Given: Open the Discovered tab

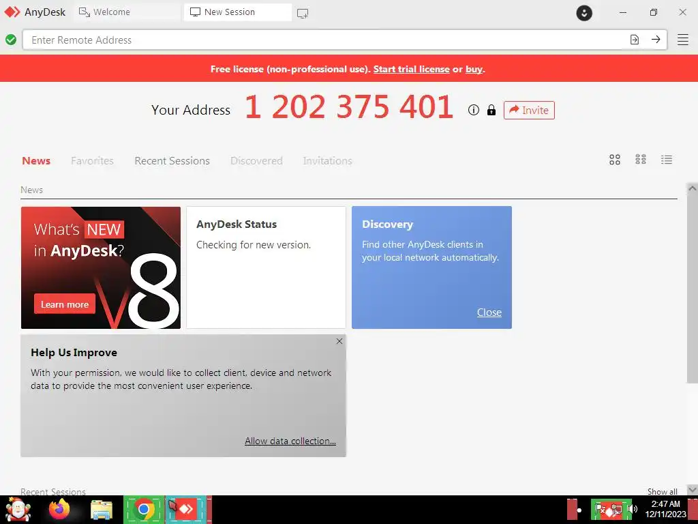Looking at the screenshot, I should [x=256, y=161].
